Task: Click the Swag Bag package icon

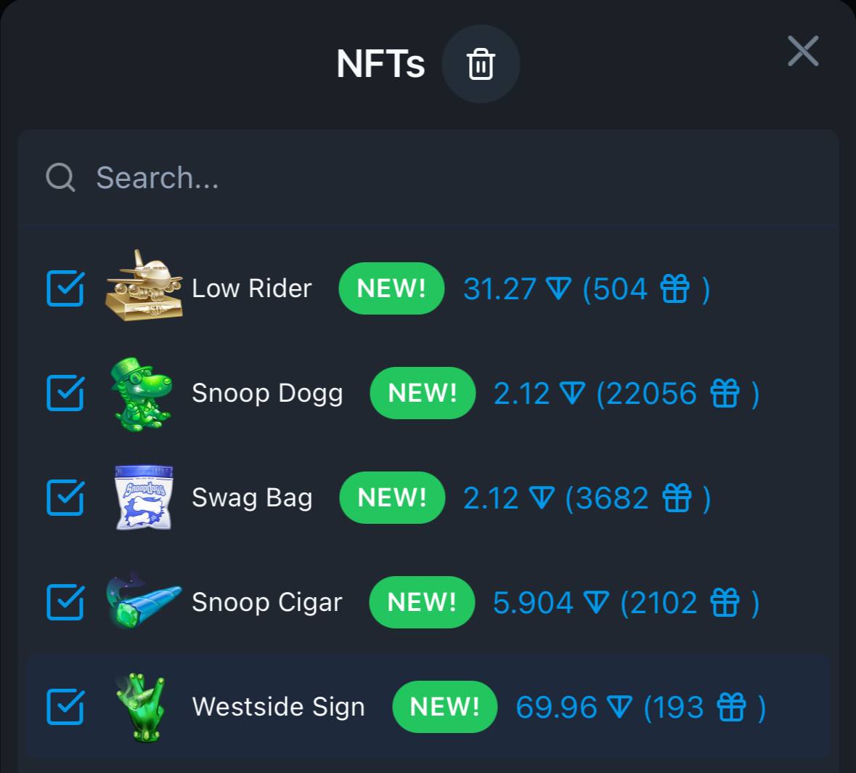Action: [x=144, y=498]
